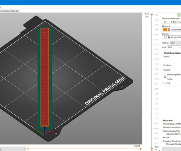Open the view type dropdown below the viewport
Image resolution: width=181 pixels, height=151 pixels.
(13, 149)
